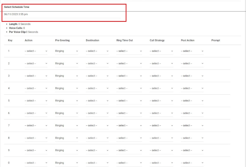246x167 pixels.
Task: Open Destination dropdown for key 7
Action: click(x=97, y=125)
